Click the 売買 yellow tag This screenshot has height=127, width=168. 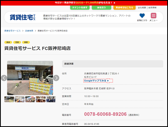click(x=17, y=42)
